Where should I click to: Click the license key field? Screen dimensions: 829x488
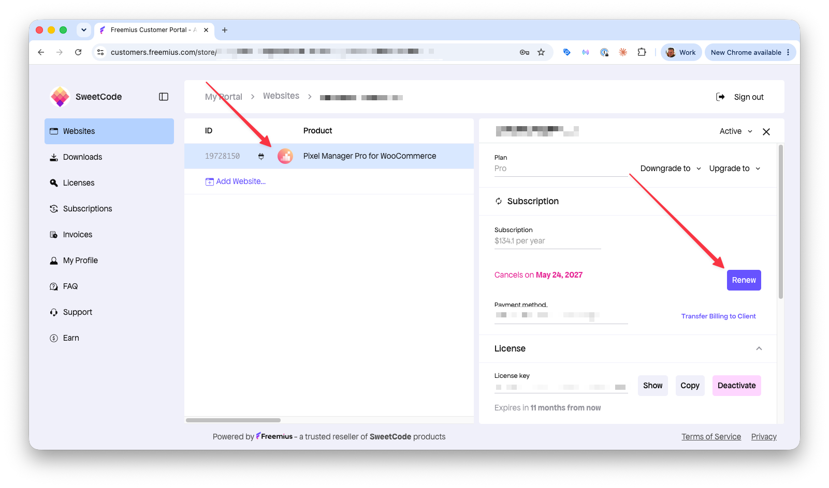[x=561, y=387]
